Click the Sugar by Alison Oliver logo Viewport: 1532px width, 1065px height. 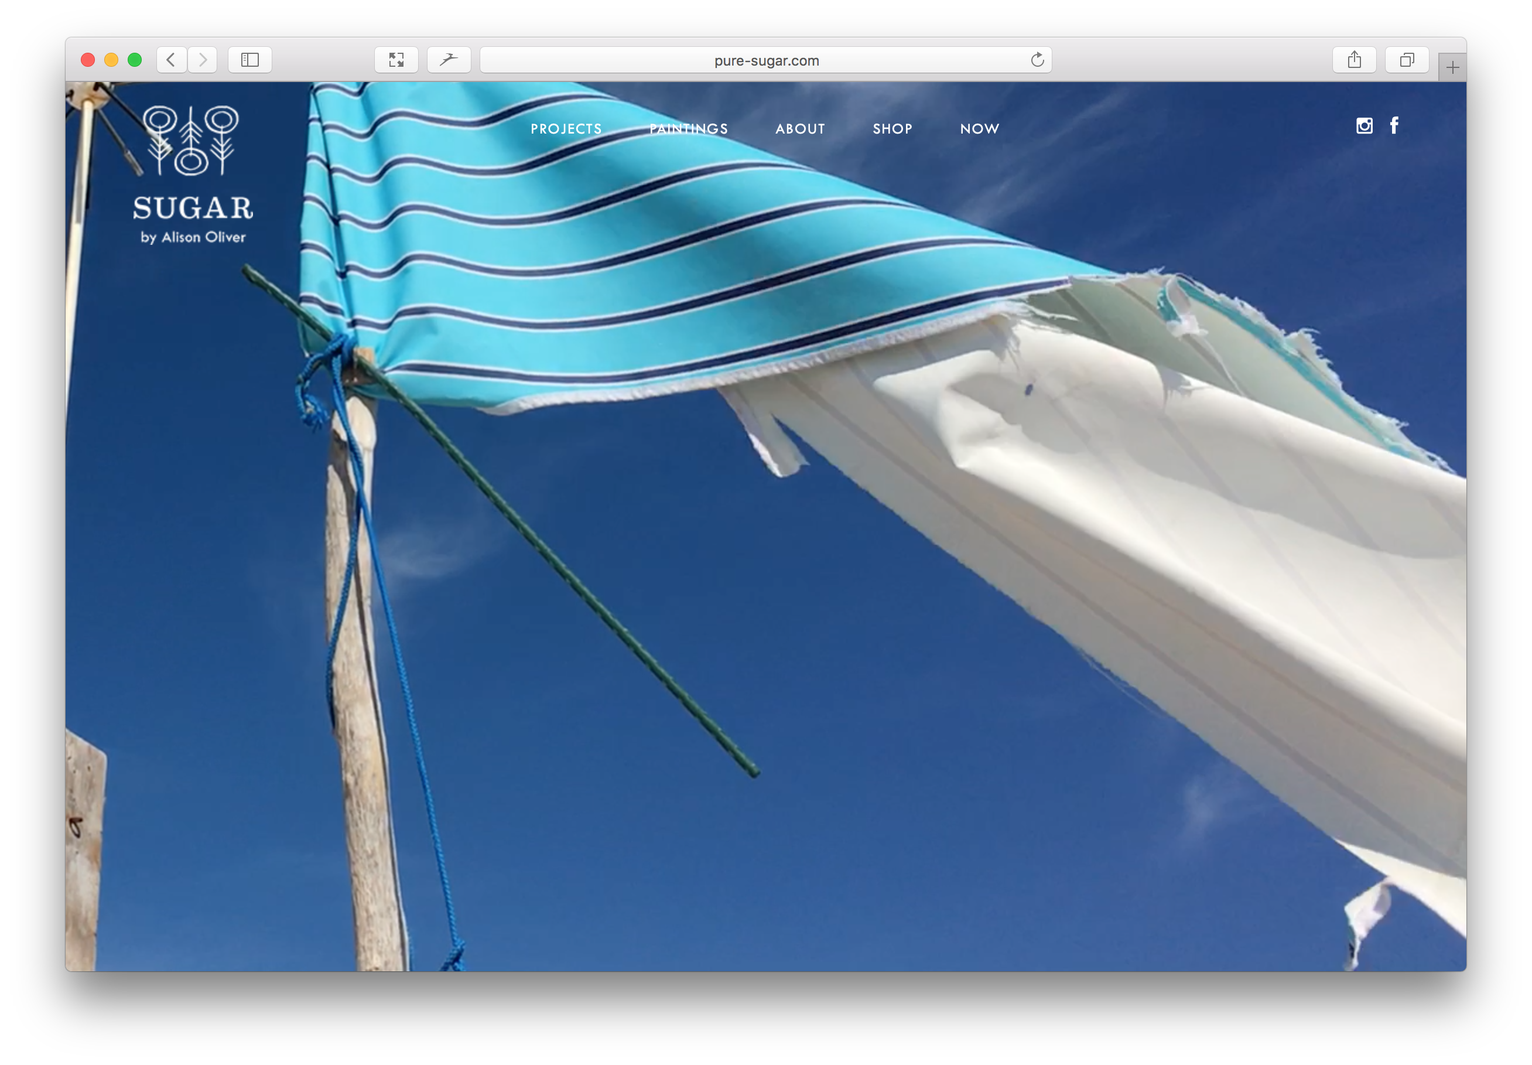pyautogui.click(x=193, y=175)
